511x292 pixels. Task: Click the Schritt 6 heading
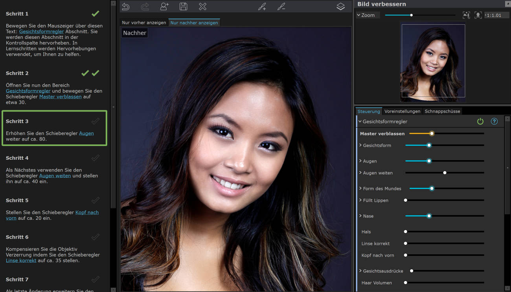17,237
